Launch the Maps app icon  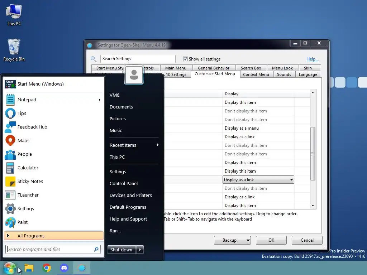(x=10, y=140)
